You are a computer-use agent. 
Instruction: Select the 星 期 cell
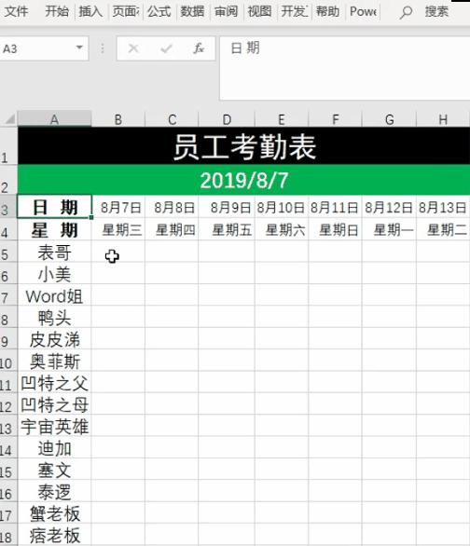(55, 229)
